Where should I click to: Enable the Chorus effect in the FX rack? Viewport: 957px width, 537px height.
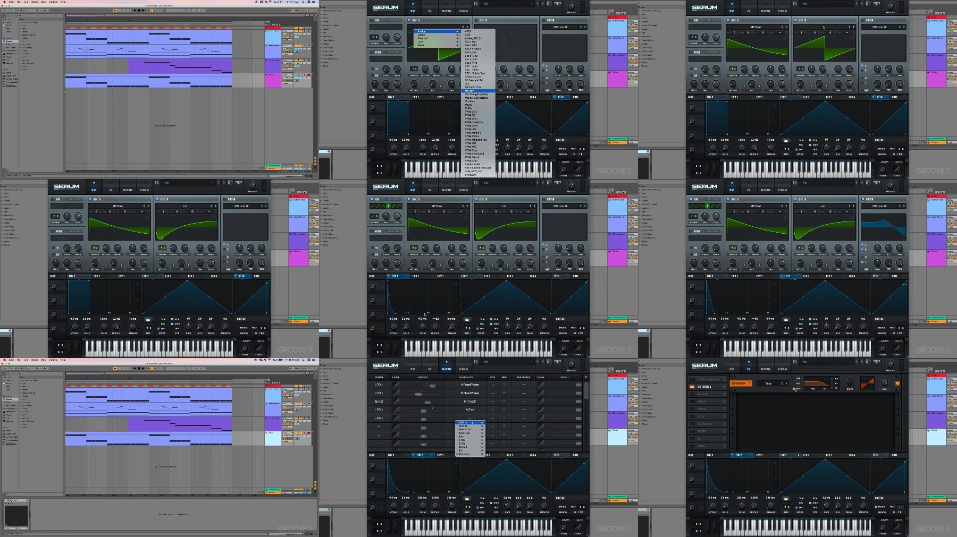692,409
